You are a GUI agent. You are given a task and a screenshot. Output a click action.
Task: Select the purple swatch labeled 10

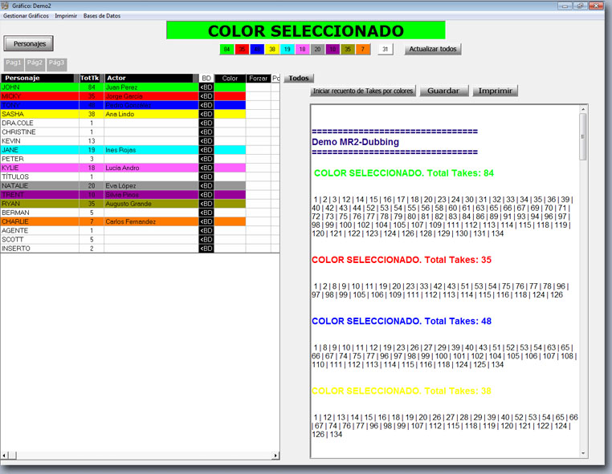[333, 49]
